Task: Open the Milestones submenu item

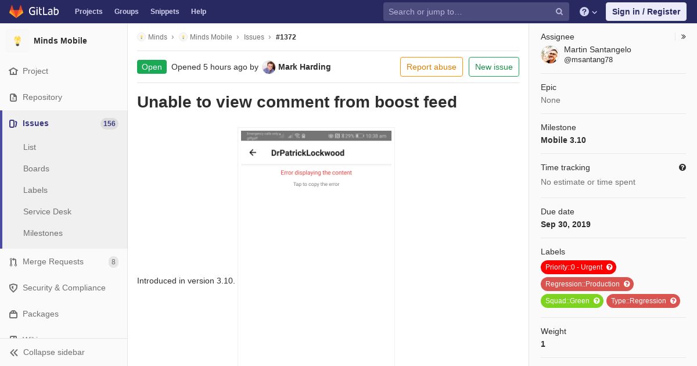Action: (x=43, y=234)
